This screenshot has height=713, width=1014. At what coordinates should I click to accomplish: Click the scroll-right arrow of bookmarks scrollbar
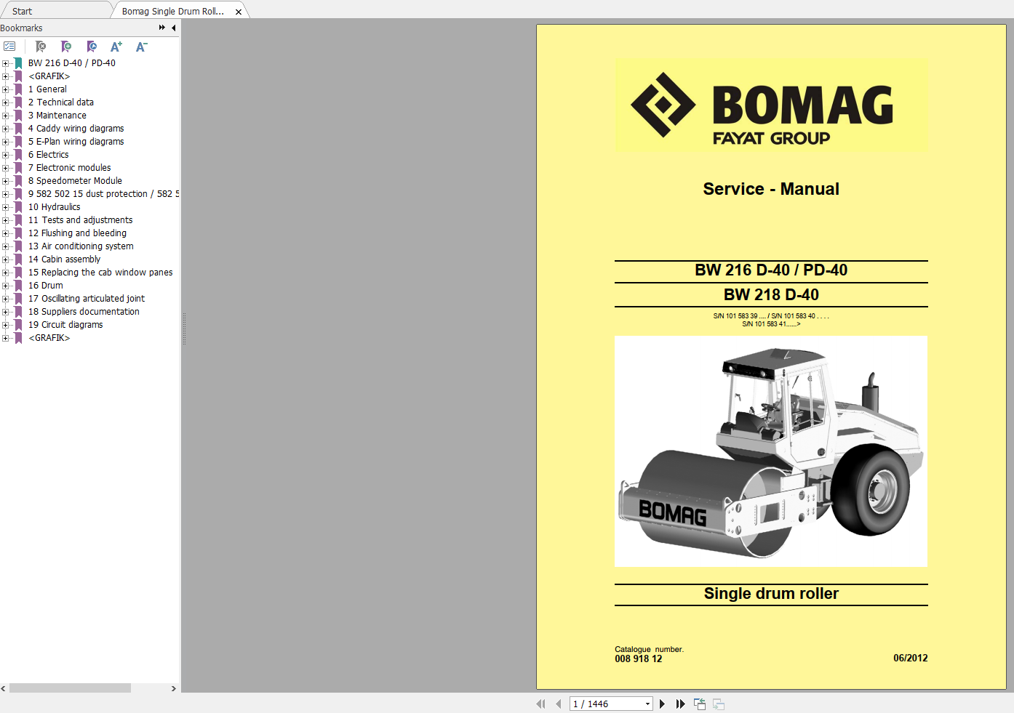pos(174,688)
